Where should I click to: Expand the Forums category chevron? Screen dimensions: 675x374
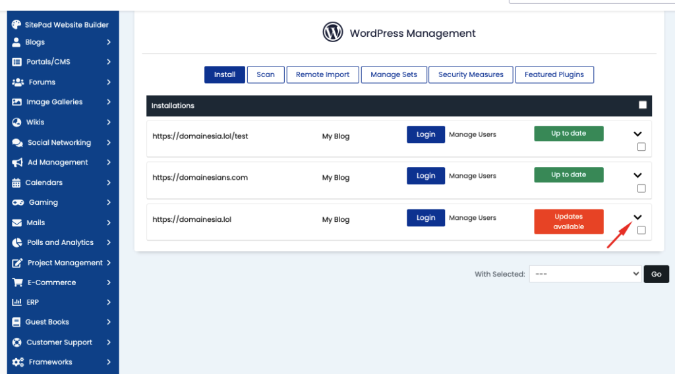[x=109, y=82]
